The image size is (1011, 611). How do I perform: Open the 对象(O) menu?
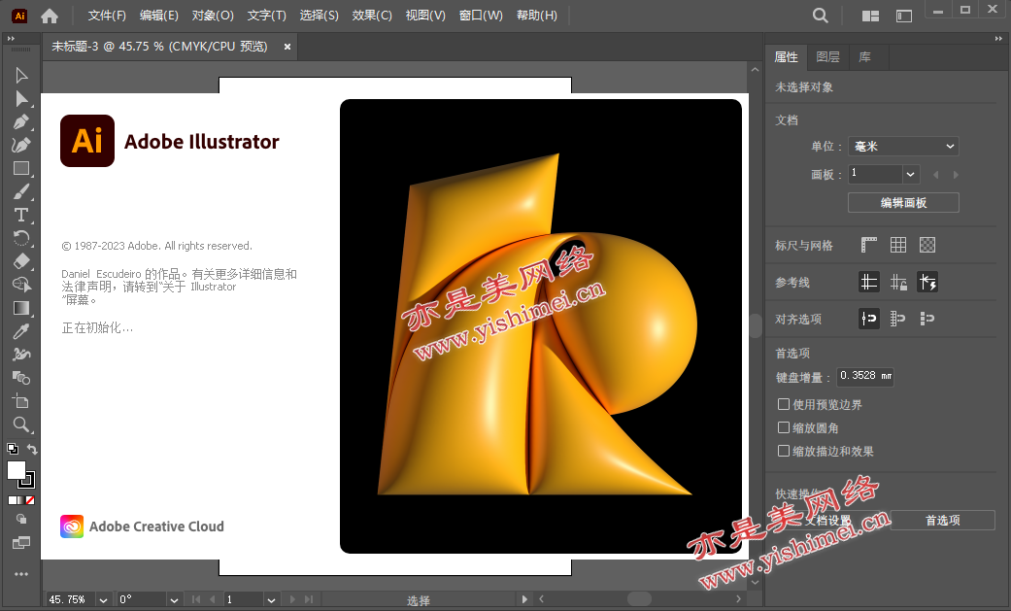click(212, 16)
